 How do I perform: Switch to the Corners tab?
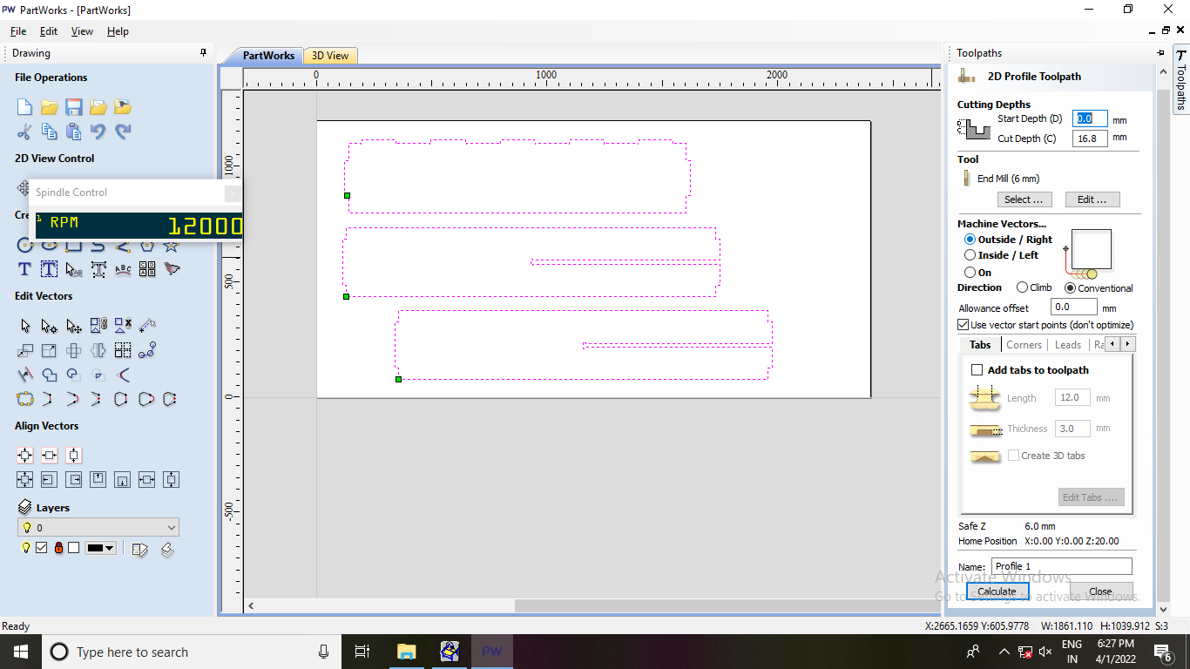tap(1024, 345)
